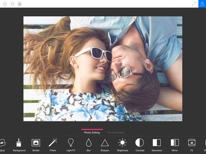Click the couple photo on the canvas
Image resolution: width=206 pixels, height=154 pixels.
pyautogui.click(x=103, y=69)
